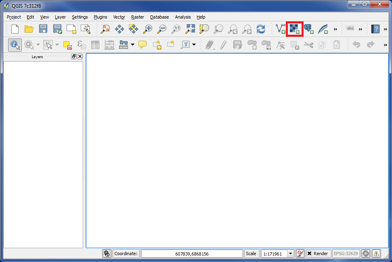Refresh the map canvas
Viewport: 392px width, 262px height.
(261, 29)
